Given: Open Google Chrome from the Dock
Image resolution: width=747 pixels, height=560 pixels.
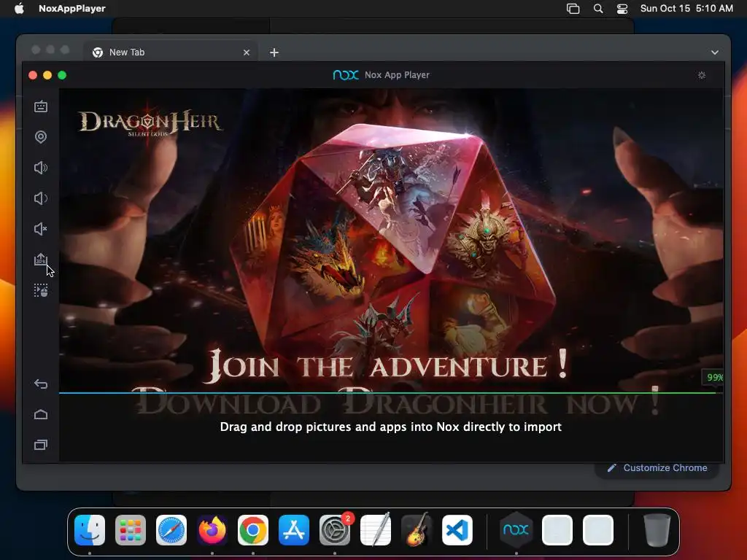Looking at the screenshot, I should [x=253, y=530].
